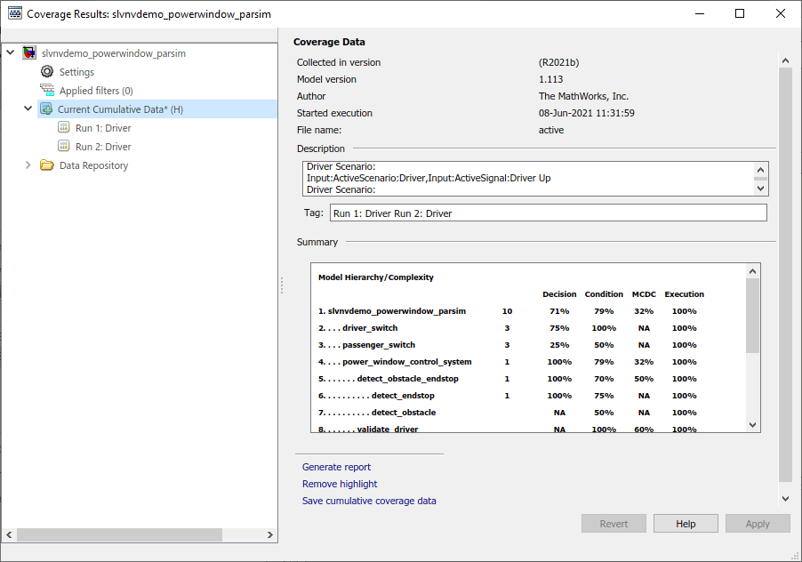
Task: Click the Applied filters icon
Action: (x=47, y=91)
